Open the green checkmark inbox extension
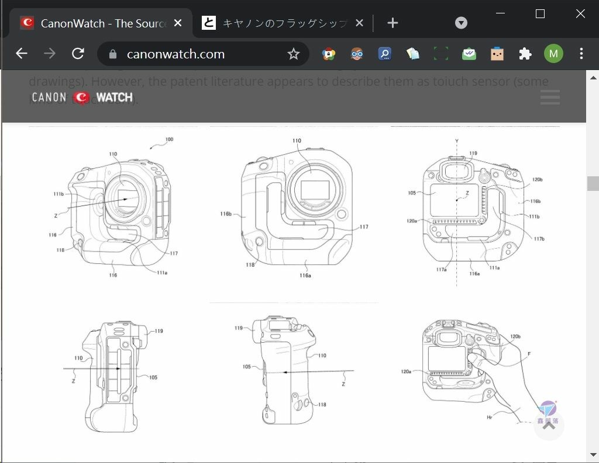 469,54
